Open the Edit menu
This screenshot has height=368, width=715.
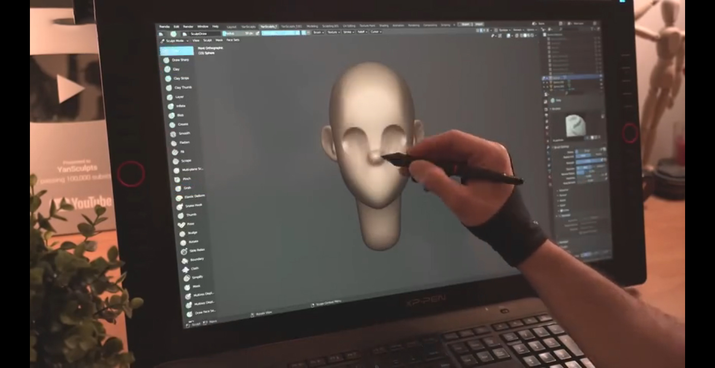point(176,26)
